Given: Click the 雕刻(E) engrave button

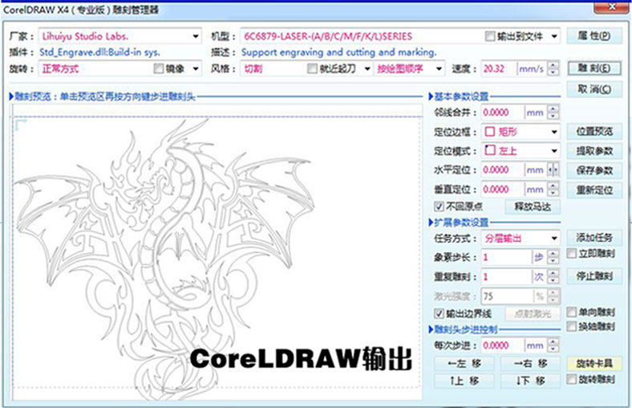Looking at the screenshot, I should 594,68.
